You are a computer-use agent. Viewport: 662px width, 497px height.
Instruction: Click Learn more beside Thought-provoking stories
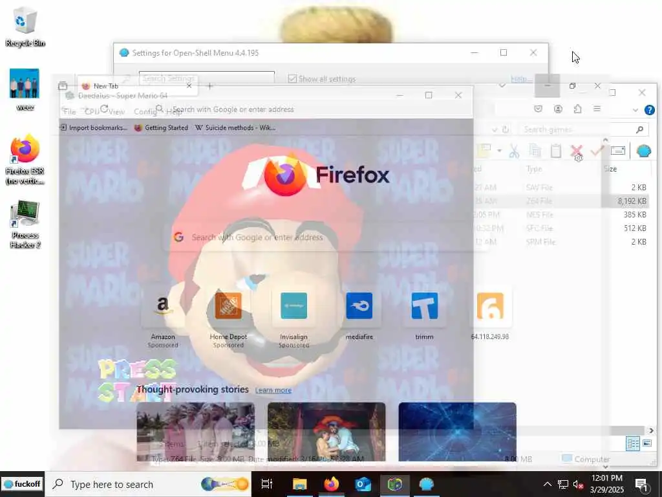tap(273, 390)
